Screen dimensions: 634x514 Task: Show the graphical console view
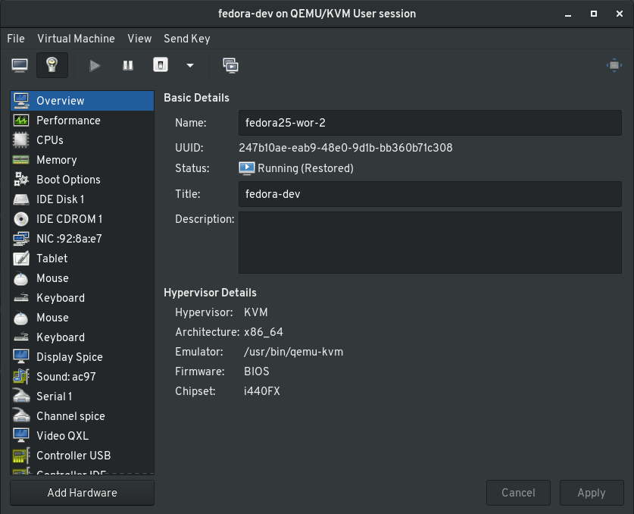(x=20, y=65)
